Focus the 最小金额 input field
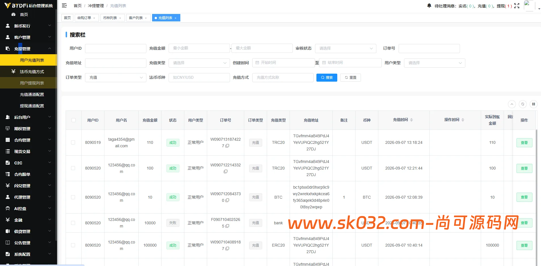 click(199, 48)
